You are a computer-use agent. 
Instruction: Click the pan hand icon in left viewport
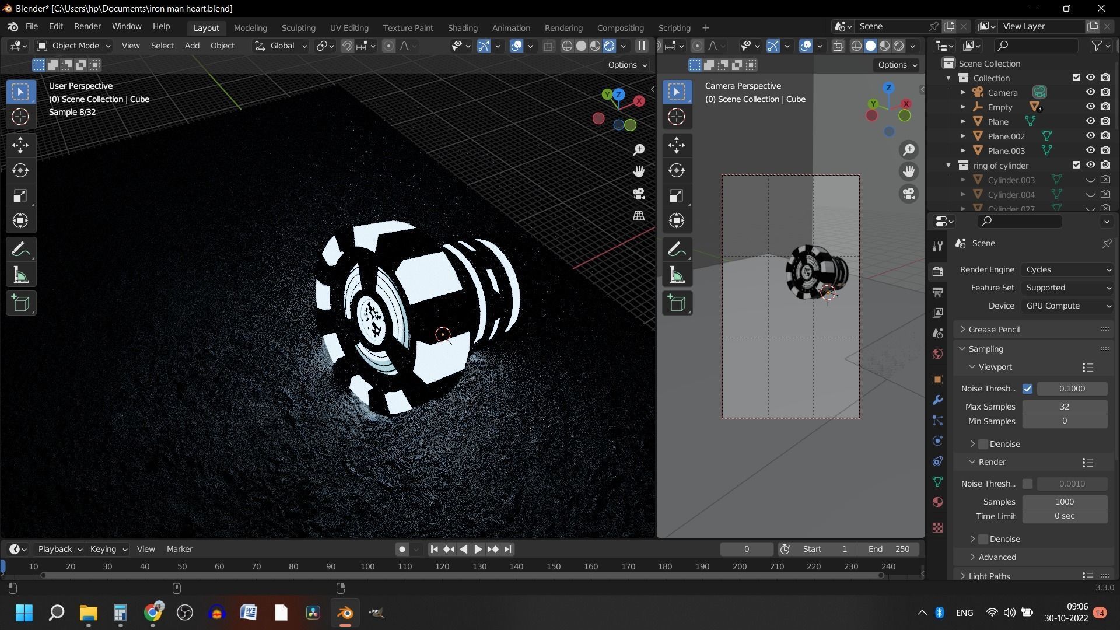coord(639,171)
